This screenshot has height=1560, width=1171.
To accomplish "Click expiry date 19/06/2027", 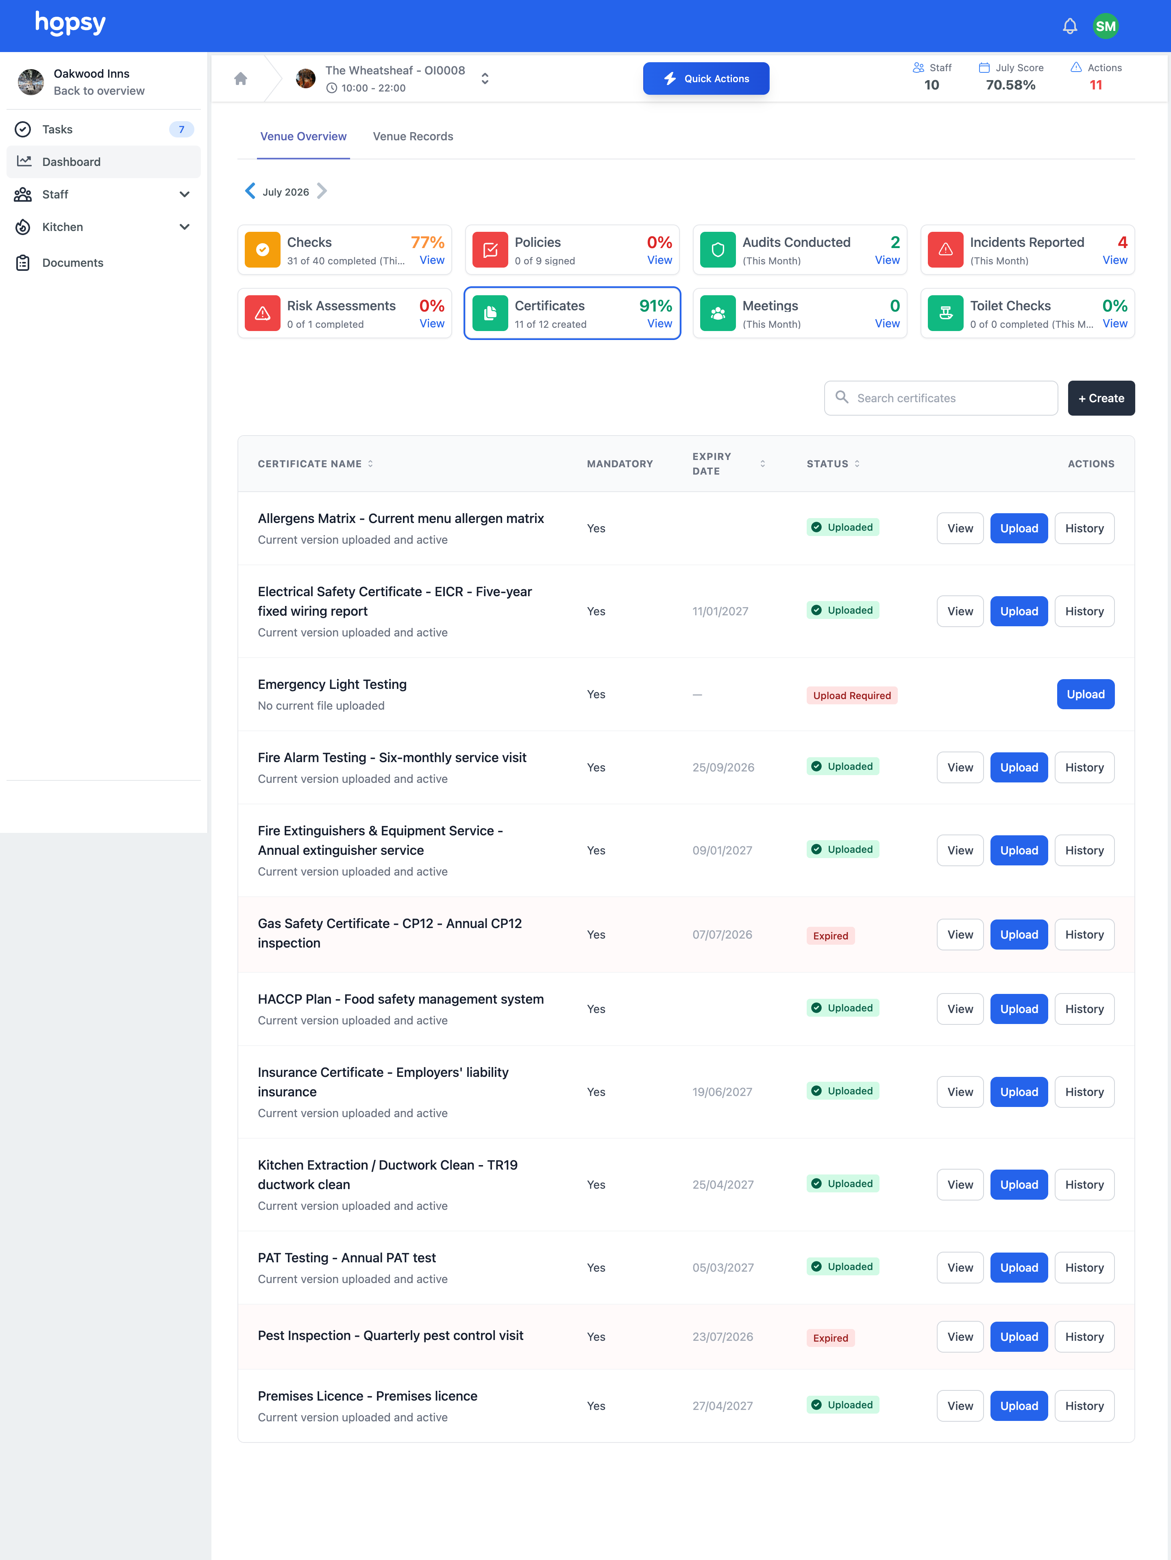I will point(722,1092).
